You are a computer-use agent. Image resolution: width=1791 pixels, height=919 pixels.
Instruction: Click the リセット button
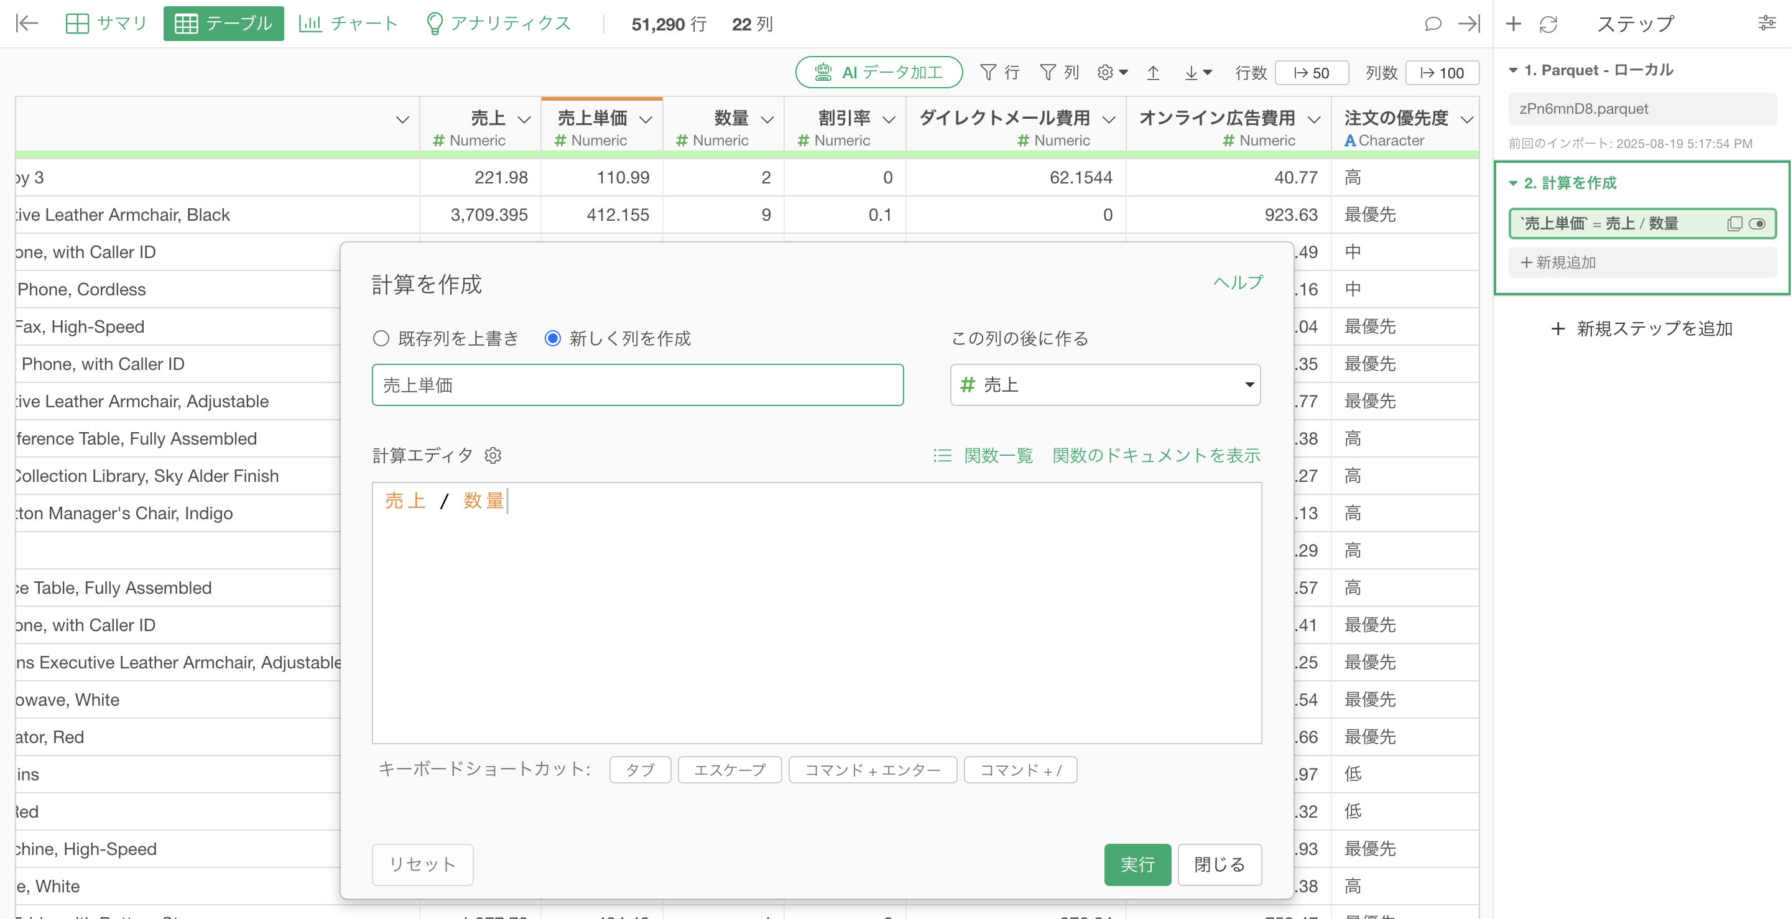click(x=422, y=864)
